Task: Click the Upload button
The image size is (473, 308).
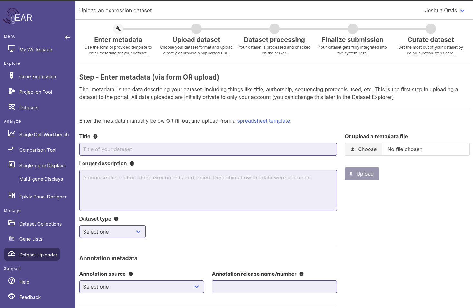Action: 362,174
